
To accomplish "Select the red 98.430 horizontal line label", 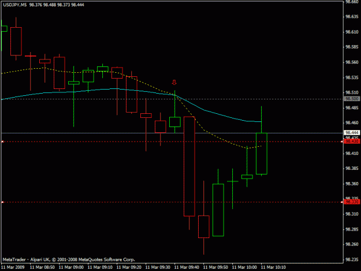I will pos(352,142).
